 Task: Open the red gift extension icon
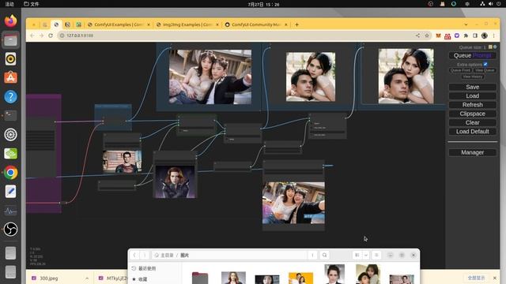click(x=447, y=36)
